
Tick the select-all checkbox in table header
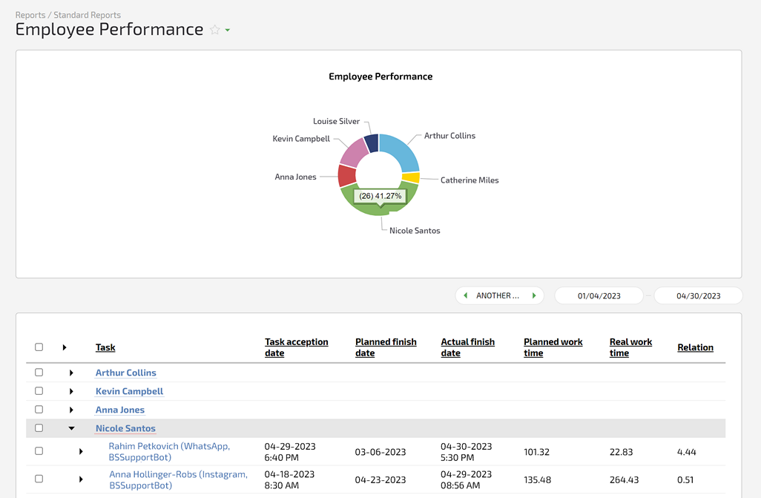(x=39, y=347)
